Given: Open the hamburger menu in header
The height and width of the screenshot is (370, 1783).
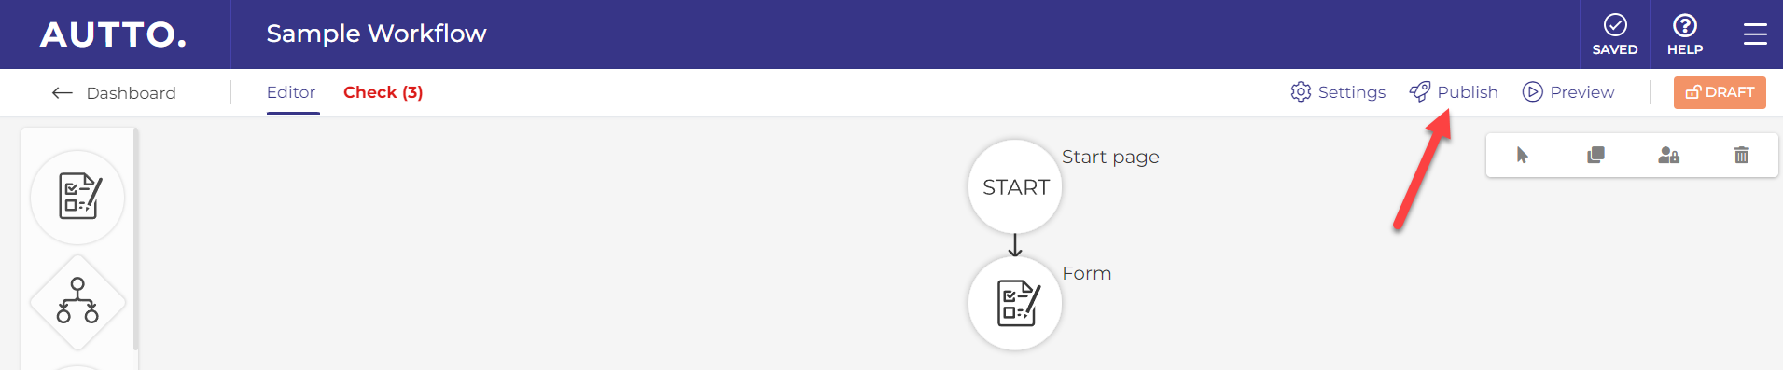Looking at the screenshot, I should pyautogui.click(x=1755, y=34).
